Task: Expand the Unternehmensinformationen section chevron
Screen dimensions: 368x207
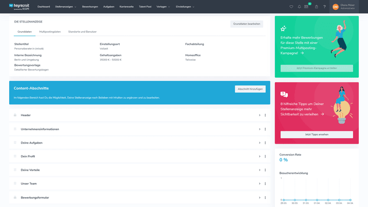Action: point(260,129)
